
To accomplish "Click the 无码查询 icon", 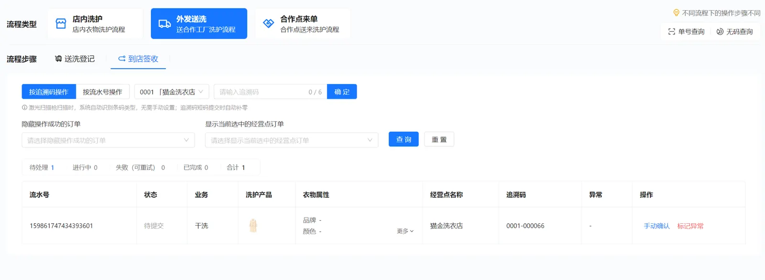I will tap(720, 31).
